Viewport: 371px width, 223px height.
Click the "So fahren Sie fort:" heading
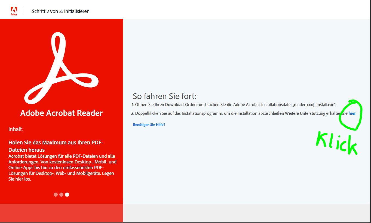(x=164, y=96)
